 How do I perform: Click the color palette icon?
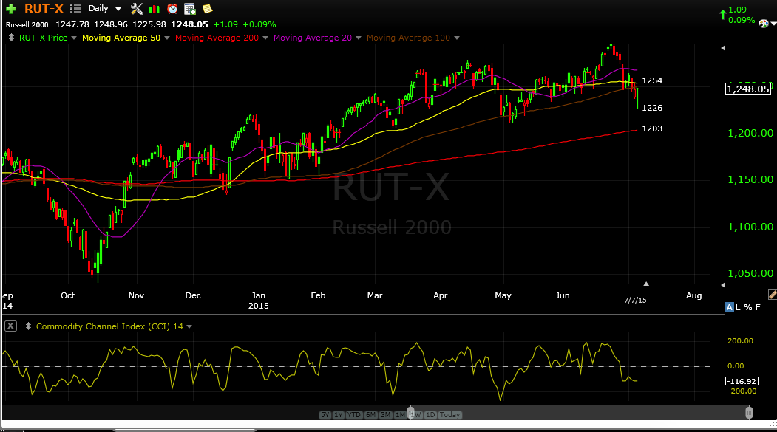point(764,23)
